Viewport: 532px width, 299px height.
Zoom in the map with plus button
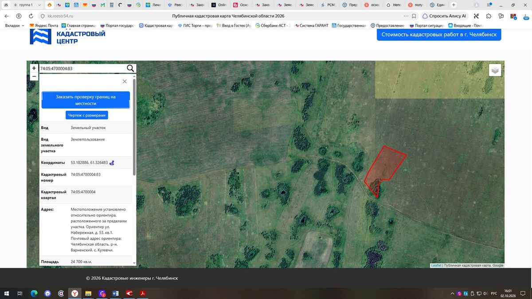pos(34,68)
